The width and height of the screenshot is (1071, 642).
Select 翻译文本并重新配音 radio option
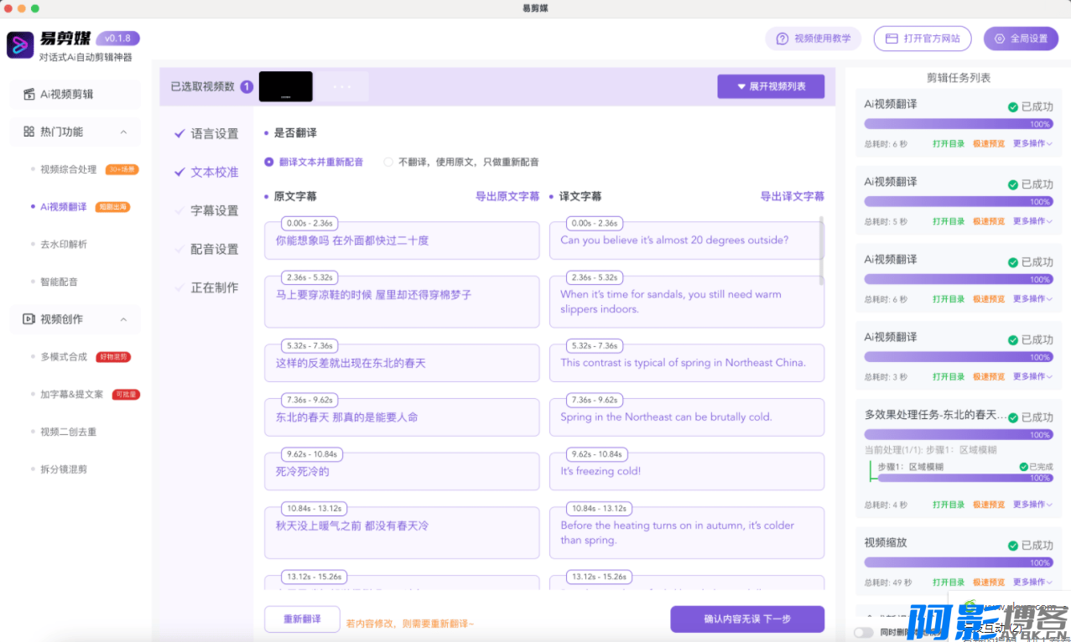pos(314,162)
